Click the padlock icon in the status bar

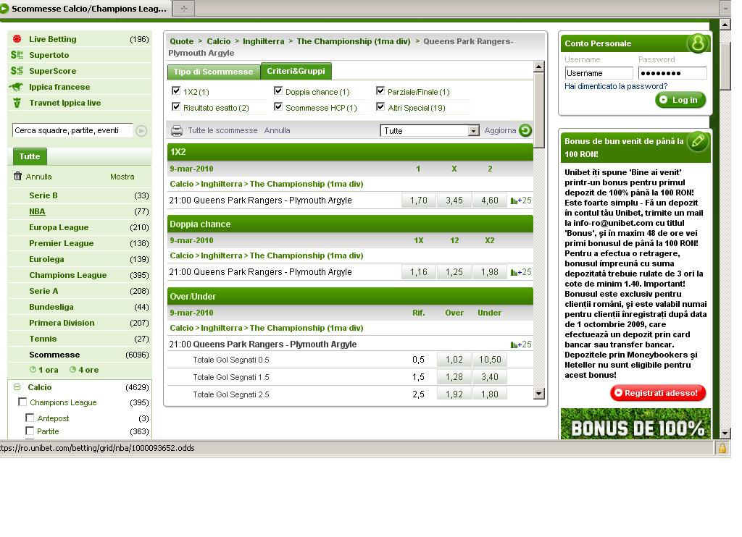(722, 448)
